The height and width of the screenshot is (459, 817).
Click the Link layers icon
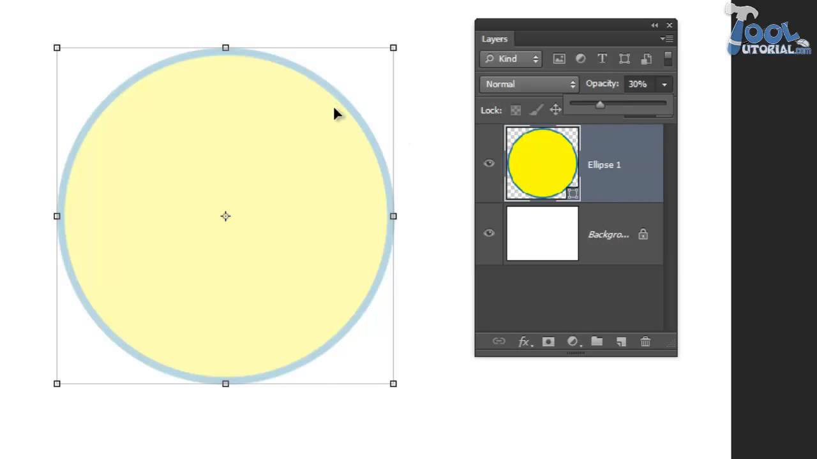coord(499,342)
